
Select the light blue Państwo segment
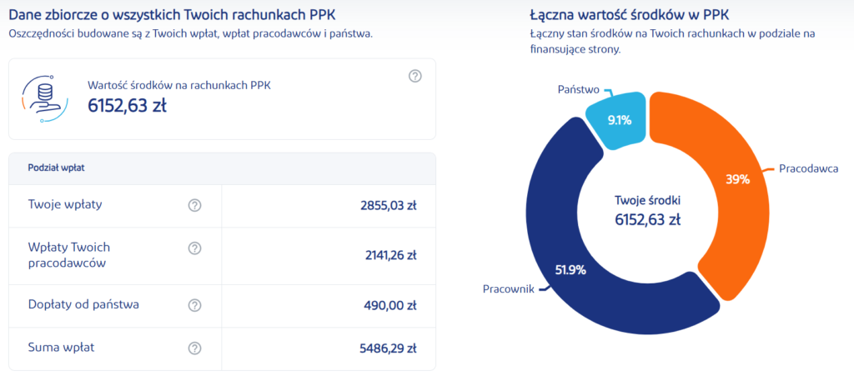pyautogui.click(x=618, y=120)
